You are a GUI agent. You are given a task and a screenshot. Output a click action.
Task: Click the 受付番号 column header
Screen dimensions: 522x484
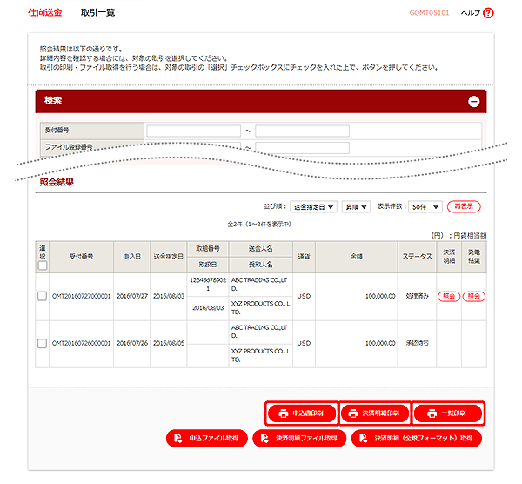[x=81, y=257]
